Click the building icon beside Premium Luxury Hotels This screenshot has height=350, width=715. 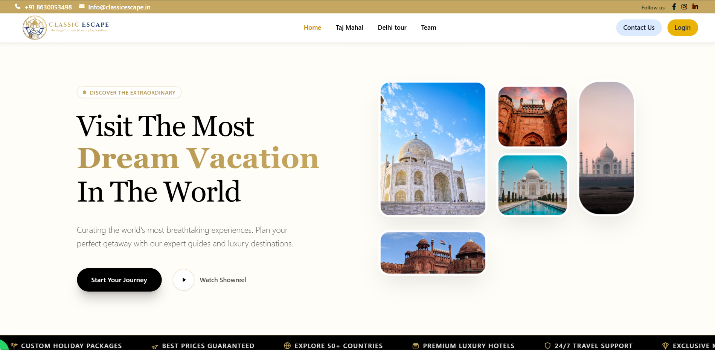pos(415,345)
